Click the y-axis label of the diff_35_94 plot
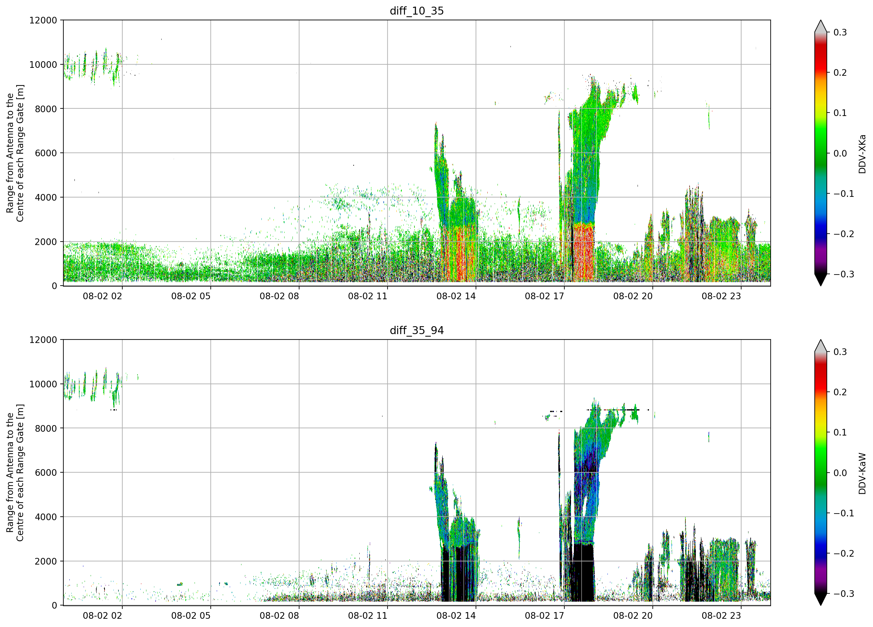 (15, 473)
